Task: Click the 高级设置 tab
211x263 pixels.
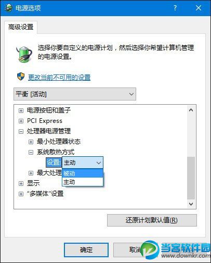Action: 21,27
